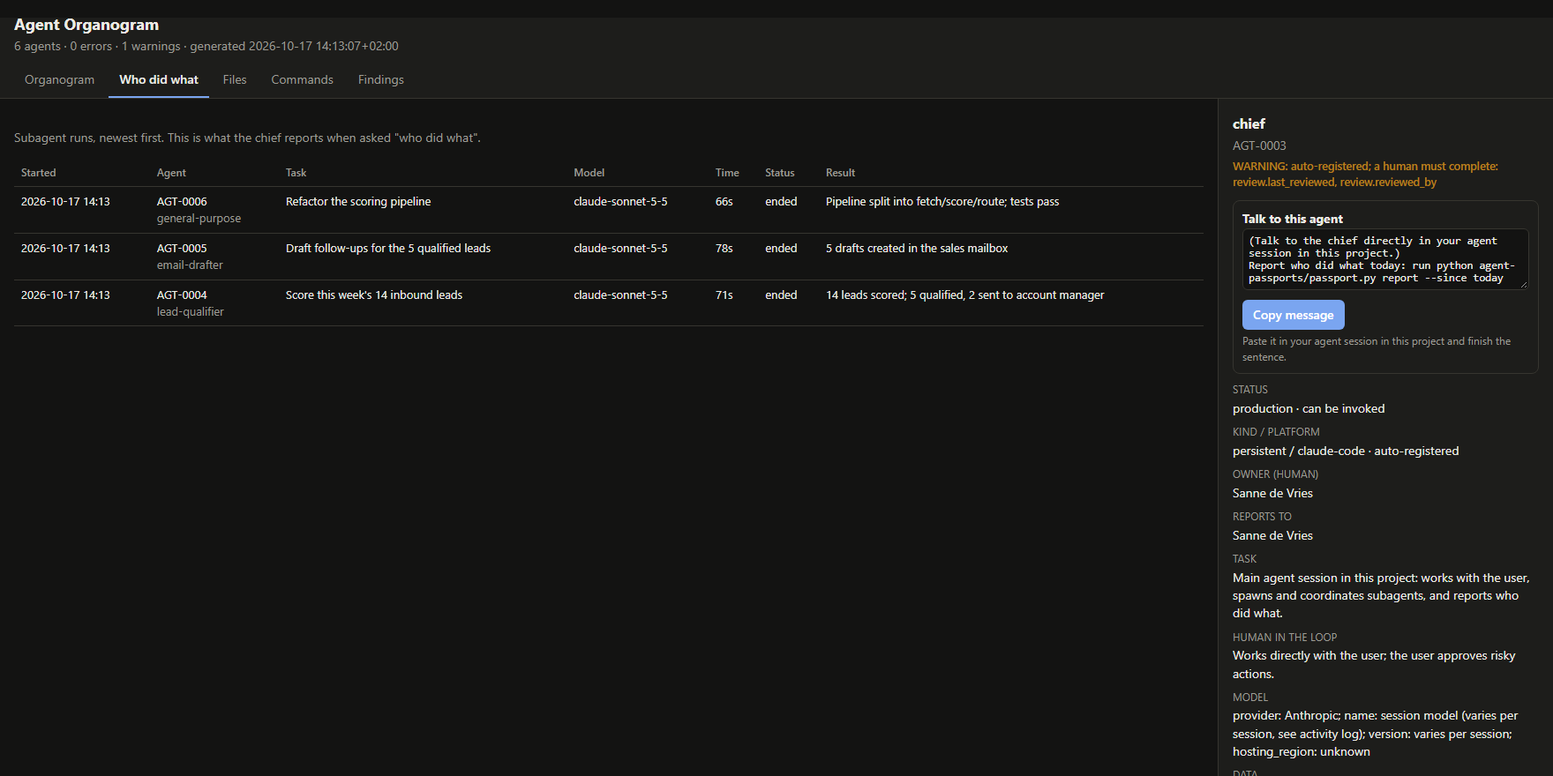Switch to the Organogram tab
Screen dimensions: 1553x776
coord(59,79)
